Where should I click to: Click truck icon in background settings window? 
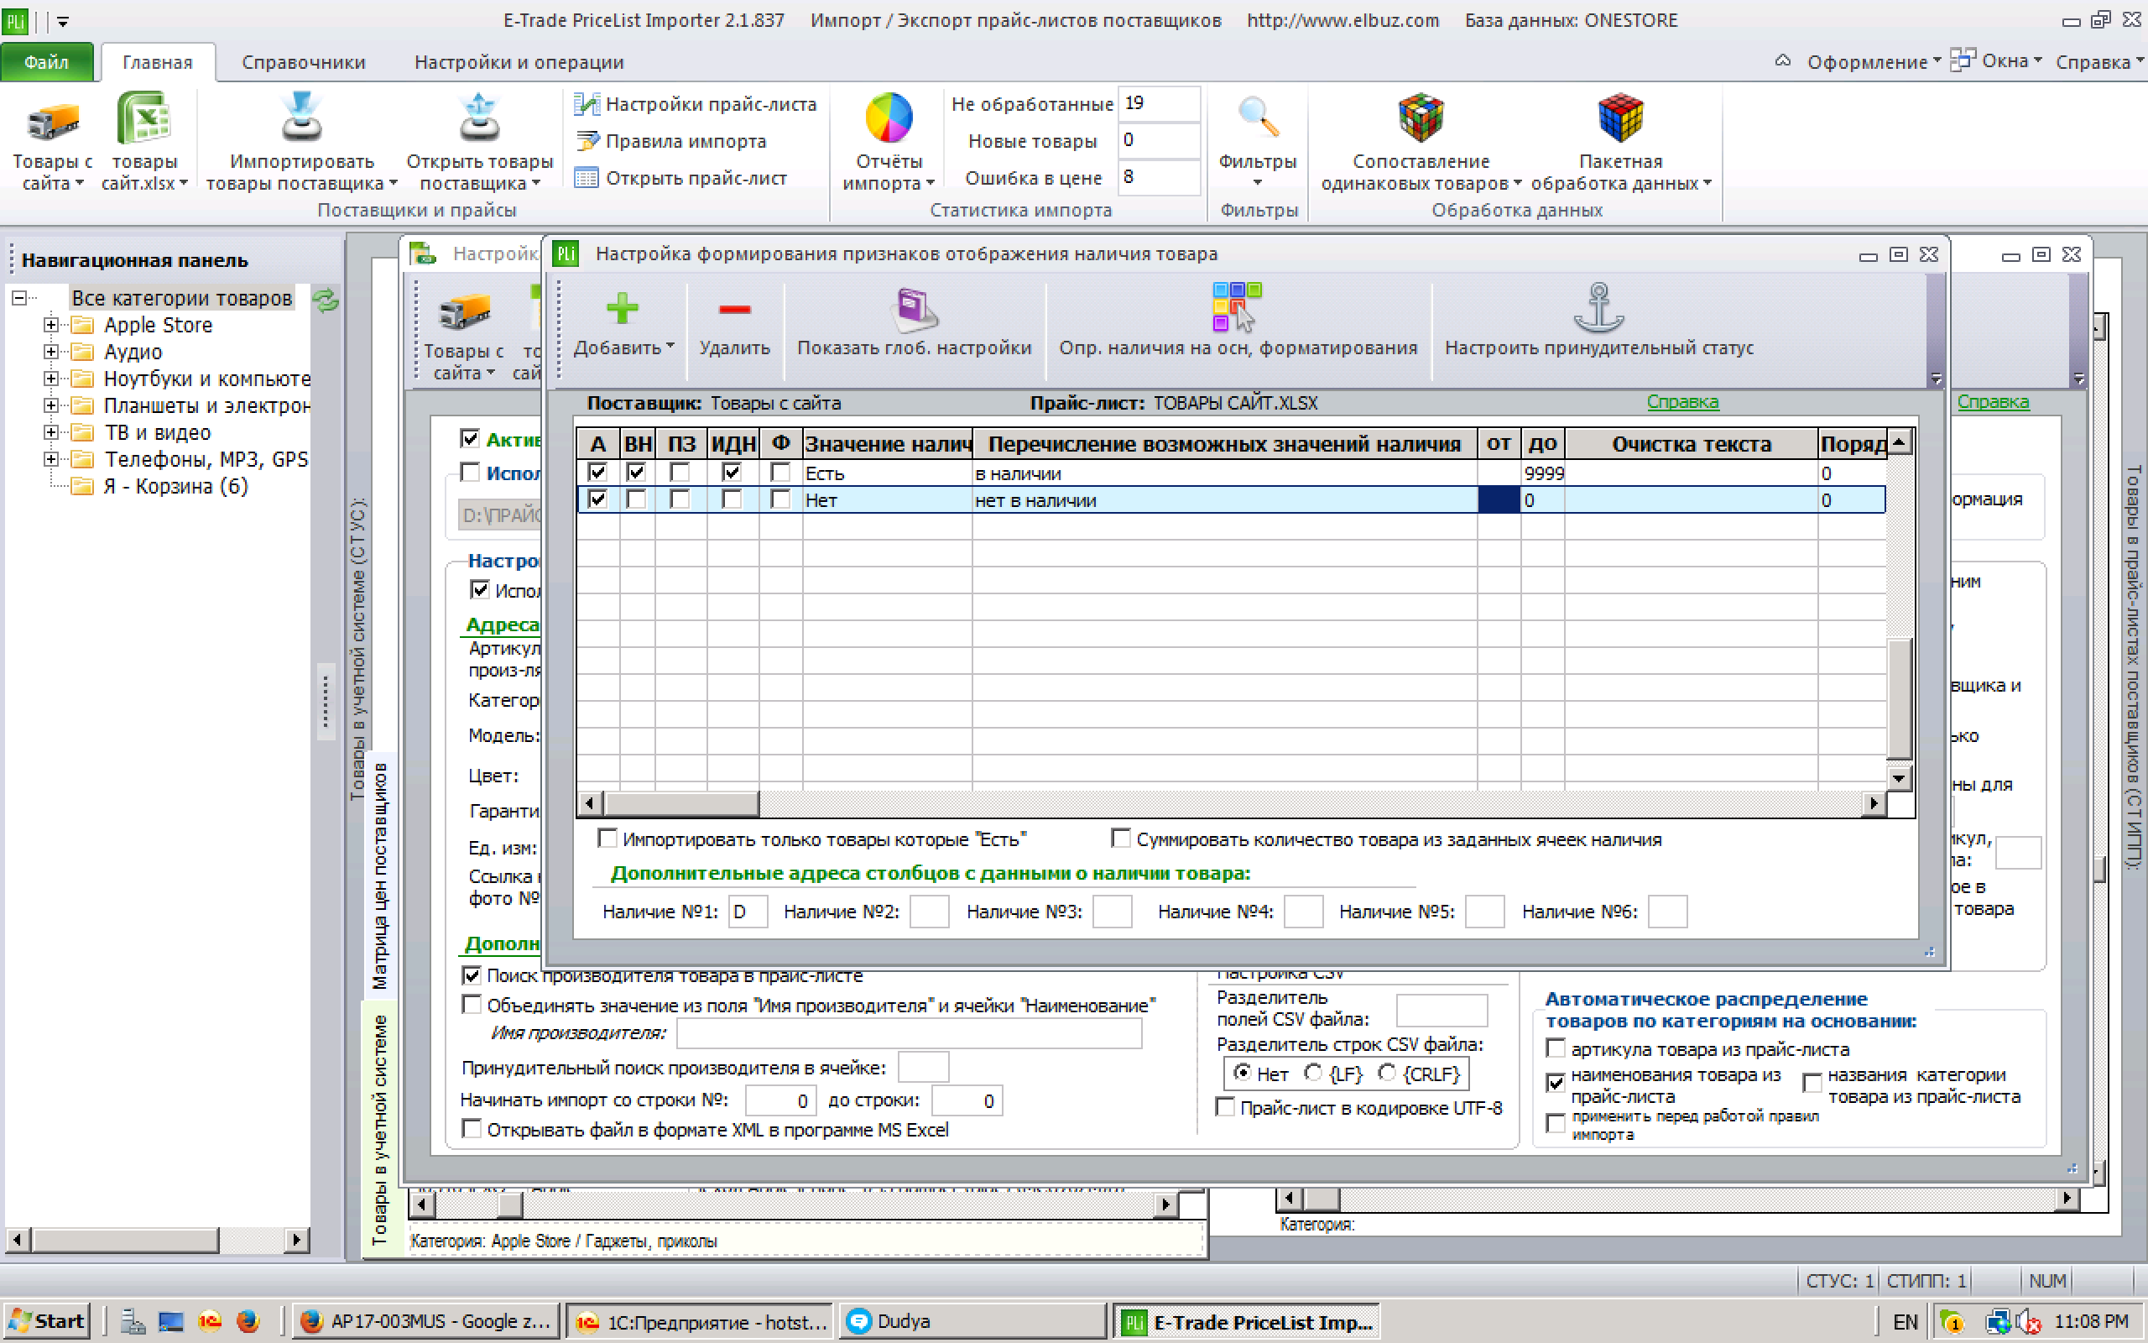coord(464,312)
